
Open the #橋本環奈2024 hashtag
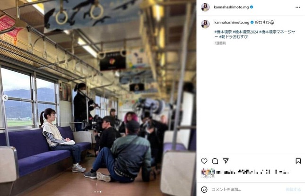[x=245, y=32]
